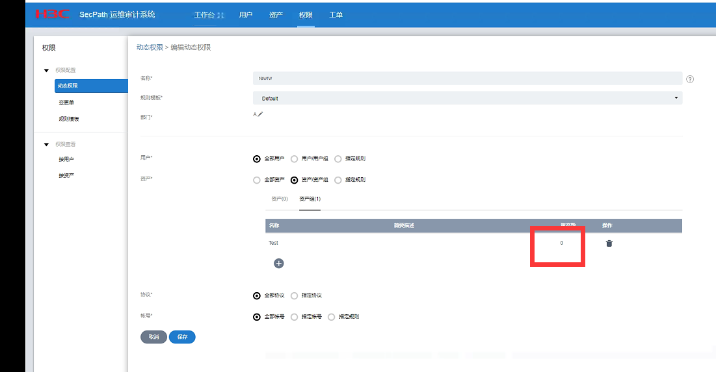Delete the Test asset group row
The height and width of the screenshot is (372, 716).
point(609,243)
